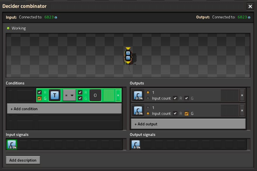
Task: Toggle the condition's left red wire checkbox
Action: (x=39, y=92)
